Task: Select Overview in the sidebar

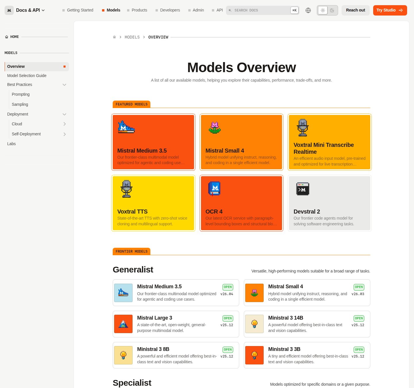Action: pos(37,67)
